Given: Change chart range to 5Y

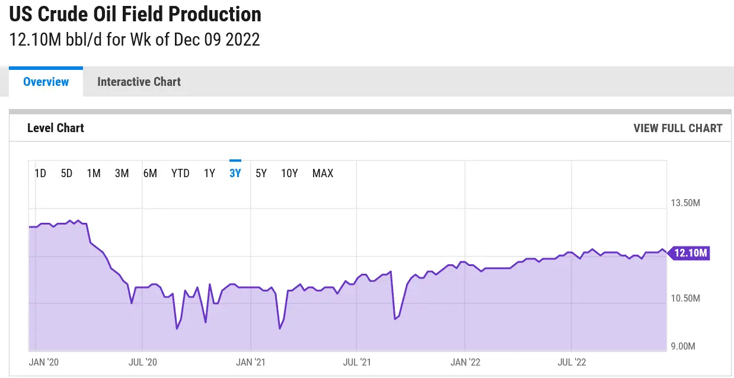Looking at the screenshot, I should 261,173.
